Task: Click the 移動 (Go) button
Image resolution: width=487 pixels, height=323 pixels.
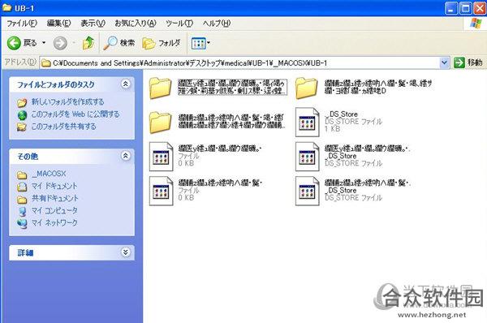Action: pyautogui.click(x=468, y=62)
